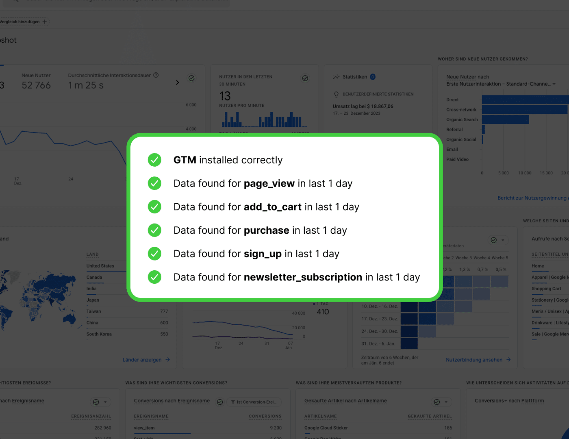Open the Conversions nach Plattform dropdown

(506, 401)
